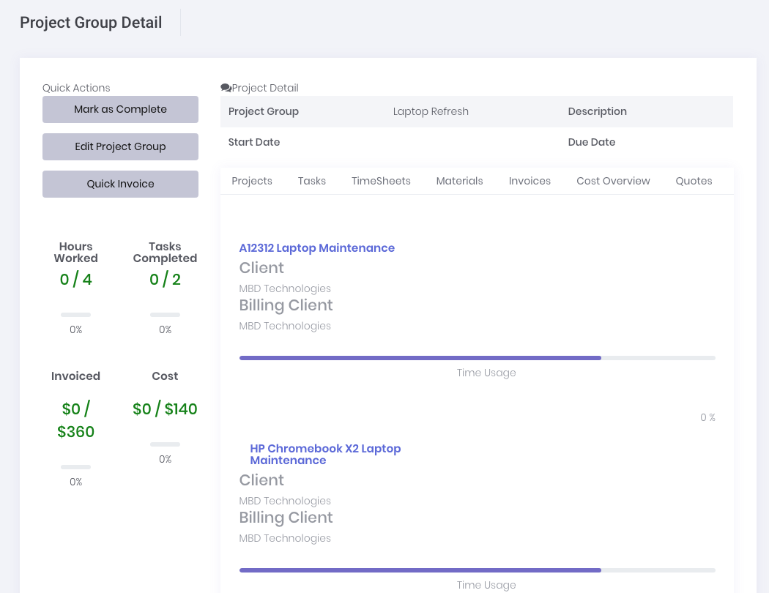This screenshot has width=769, height=593.
Task: Open the Tasks tab
Action: [x=312, y=181]
